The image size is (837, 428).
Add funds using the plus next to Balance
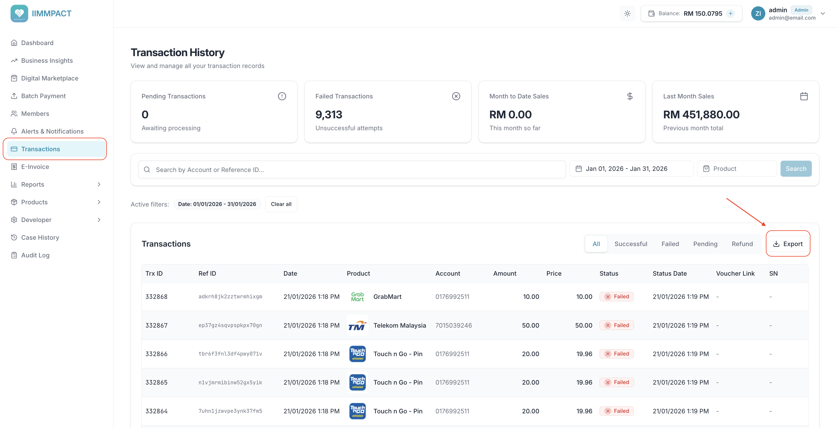click(730, 13)
